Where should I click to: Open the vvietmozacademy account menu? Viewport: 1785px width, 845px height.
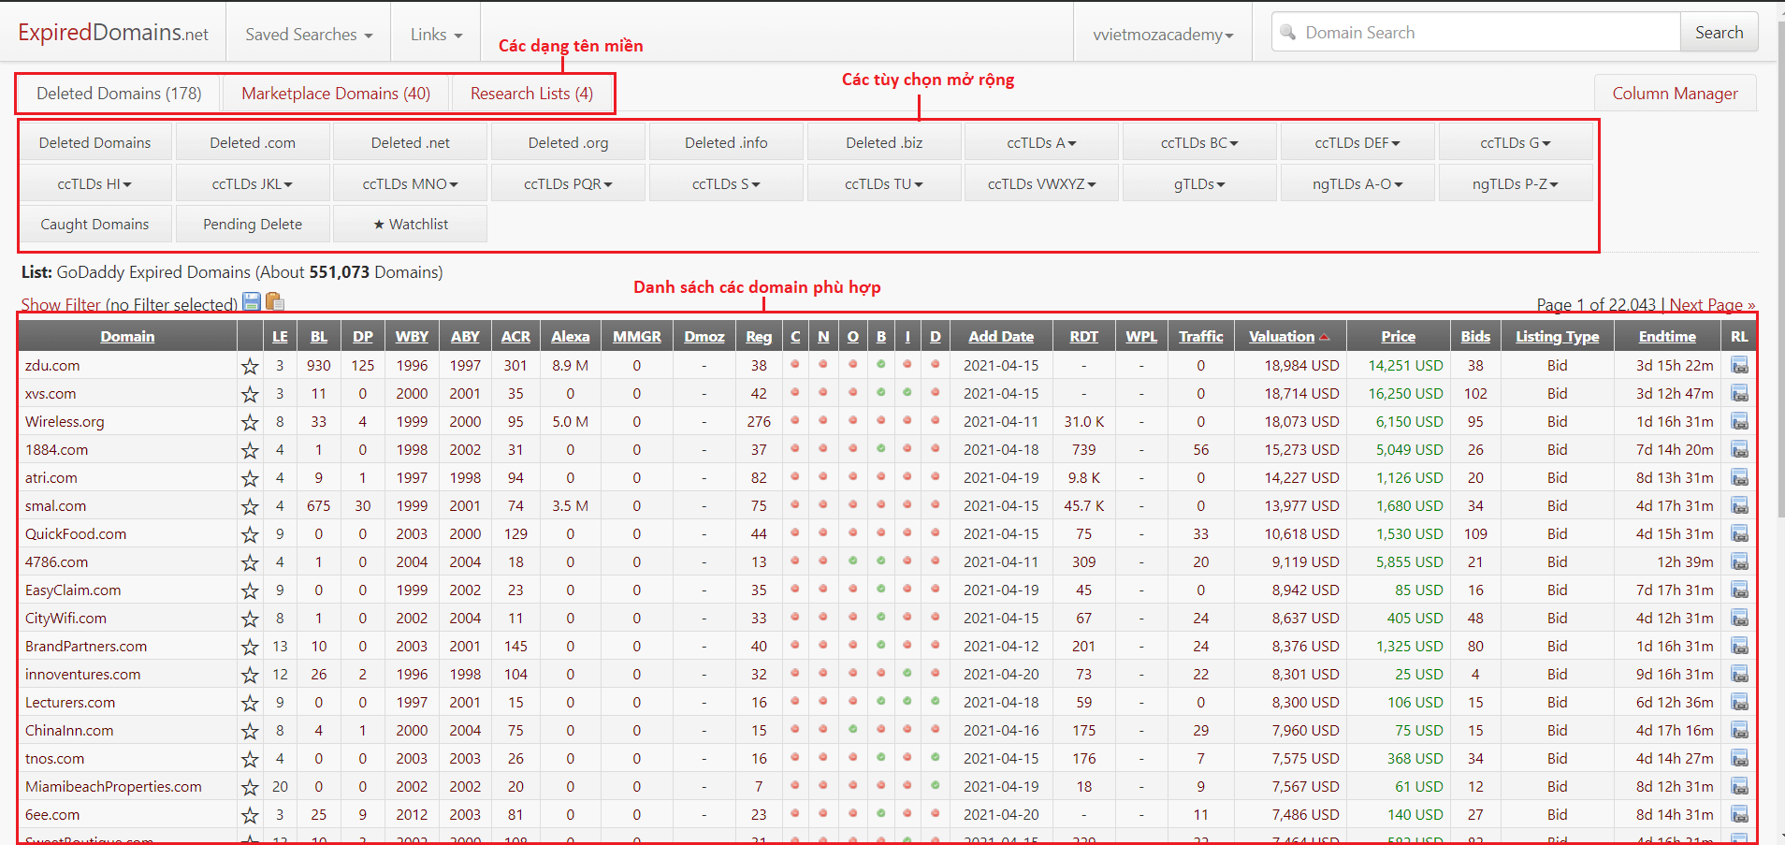click(1162, 35)
